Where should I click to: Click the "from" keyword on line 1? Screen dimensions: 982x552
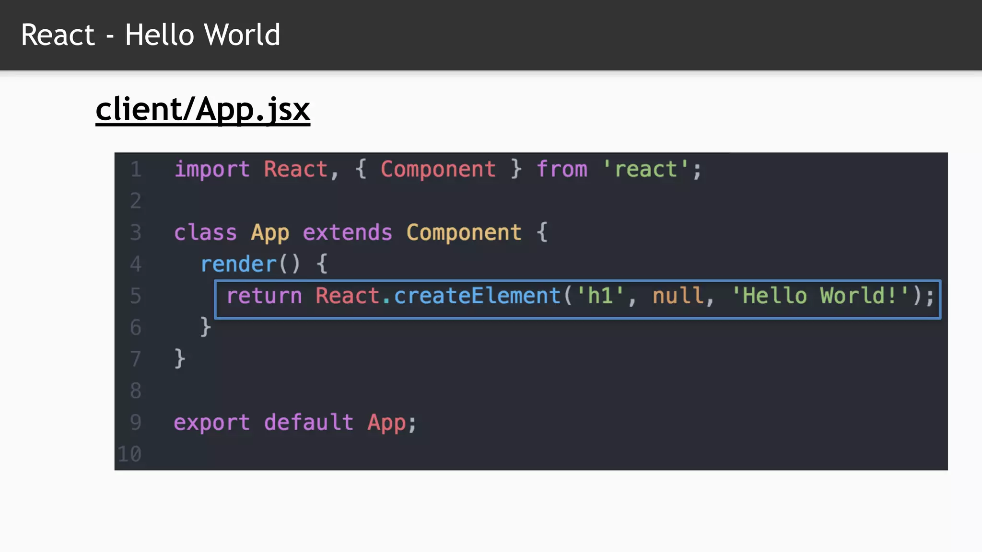click(562, 170)
